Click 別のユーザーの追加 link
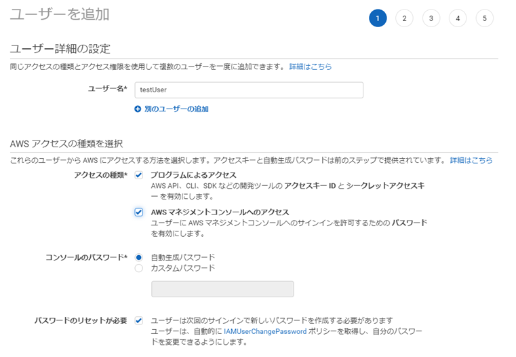The width and height of the screenshot is (516, 357). pyautogui.click(x=176, y=109)
